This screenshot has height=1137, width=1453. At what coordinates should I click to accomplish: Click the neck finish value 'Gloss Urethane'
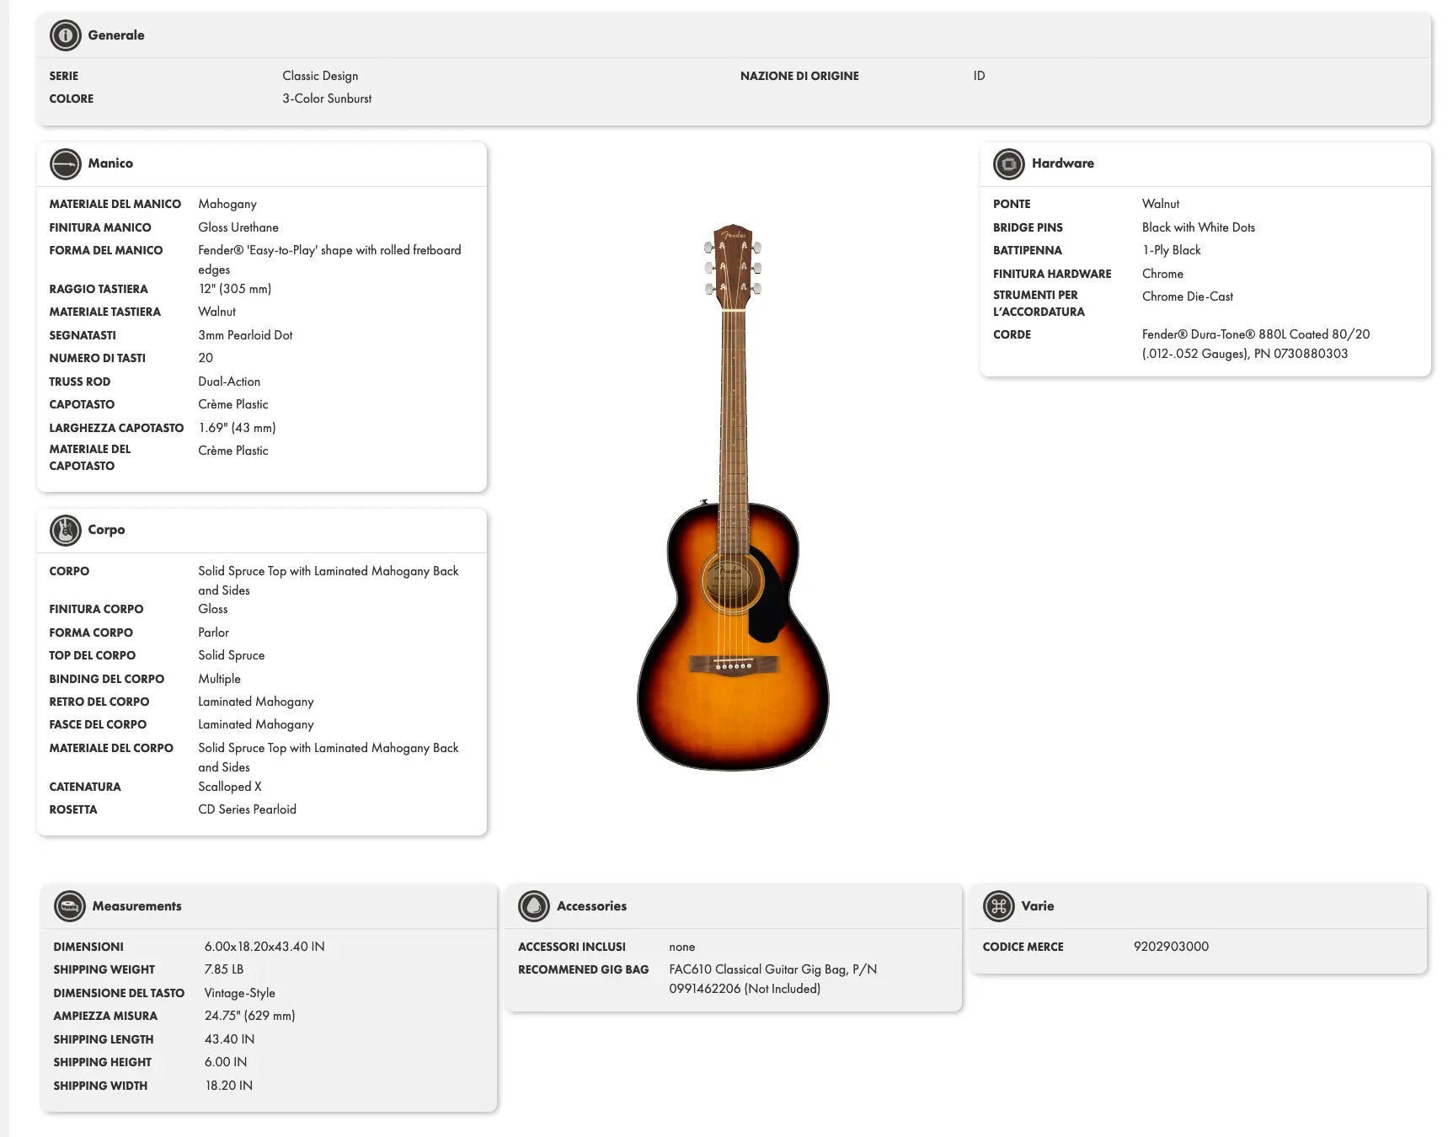238,227
